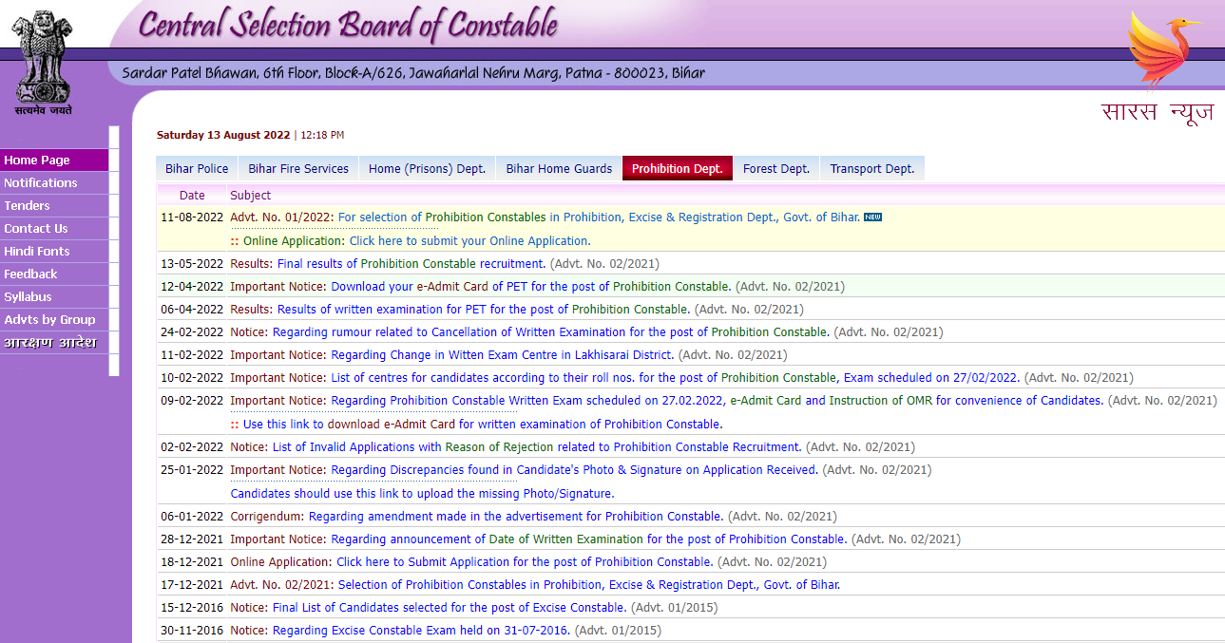This screenshot has width=1225, height=643.
Task: Select the Transport Dept. tab
Action: (871, 169)
